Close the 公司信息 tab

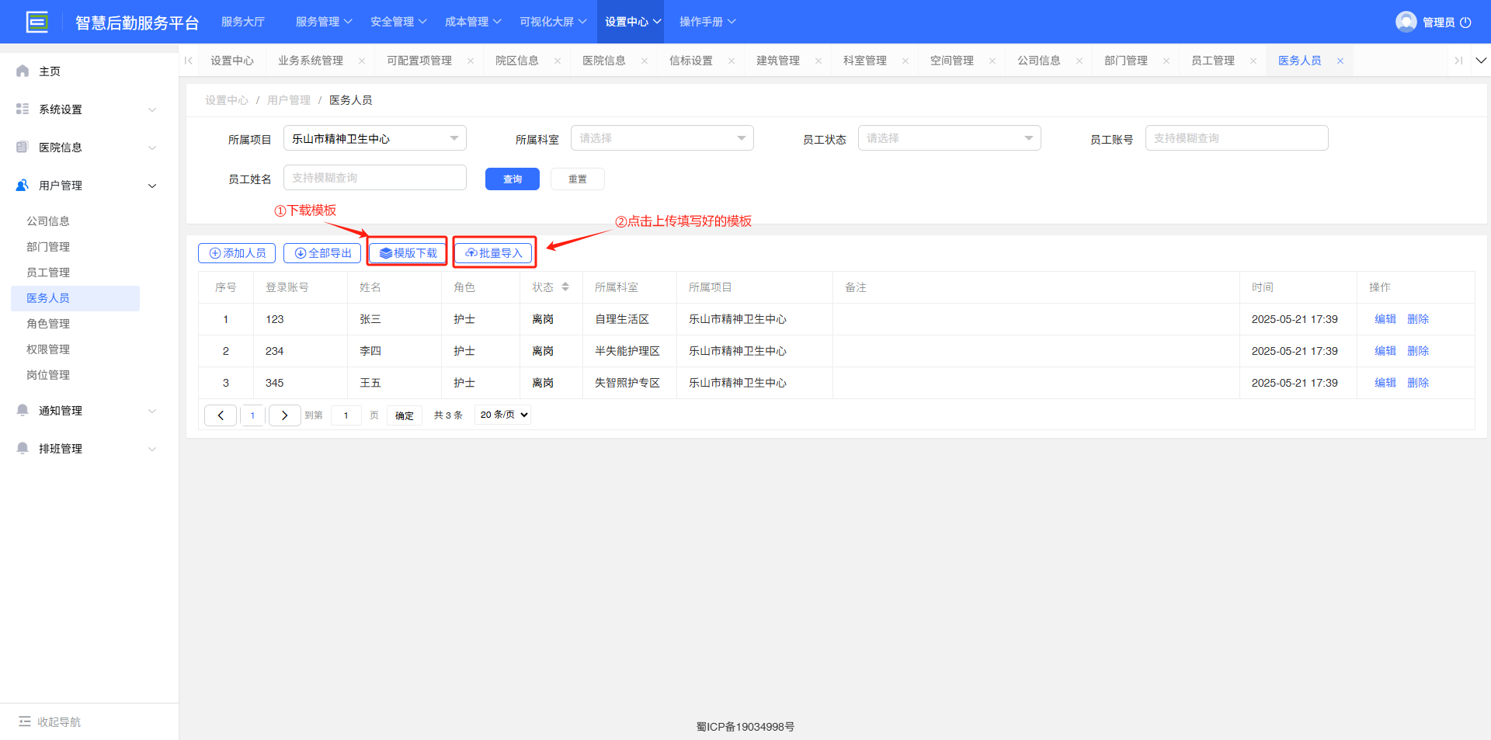[x=1079, y=61]
